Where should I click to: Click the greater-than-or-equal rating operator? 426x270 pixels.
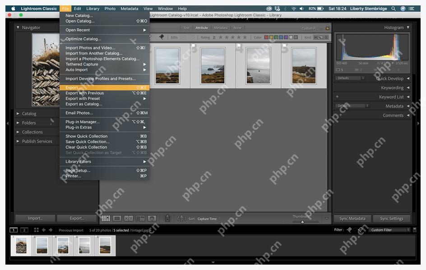[214, 37]
